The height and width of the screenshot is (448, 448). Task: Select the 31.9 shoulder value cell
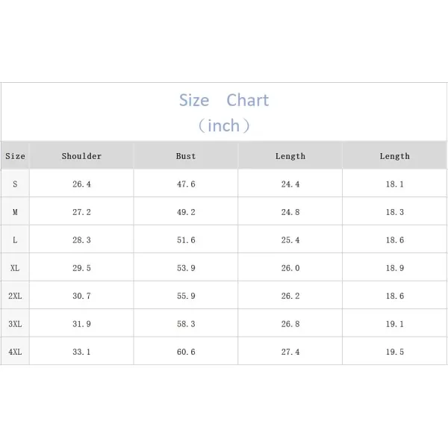[81, 324]
